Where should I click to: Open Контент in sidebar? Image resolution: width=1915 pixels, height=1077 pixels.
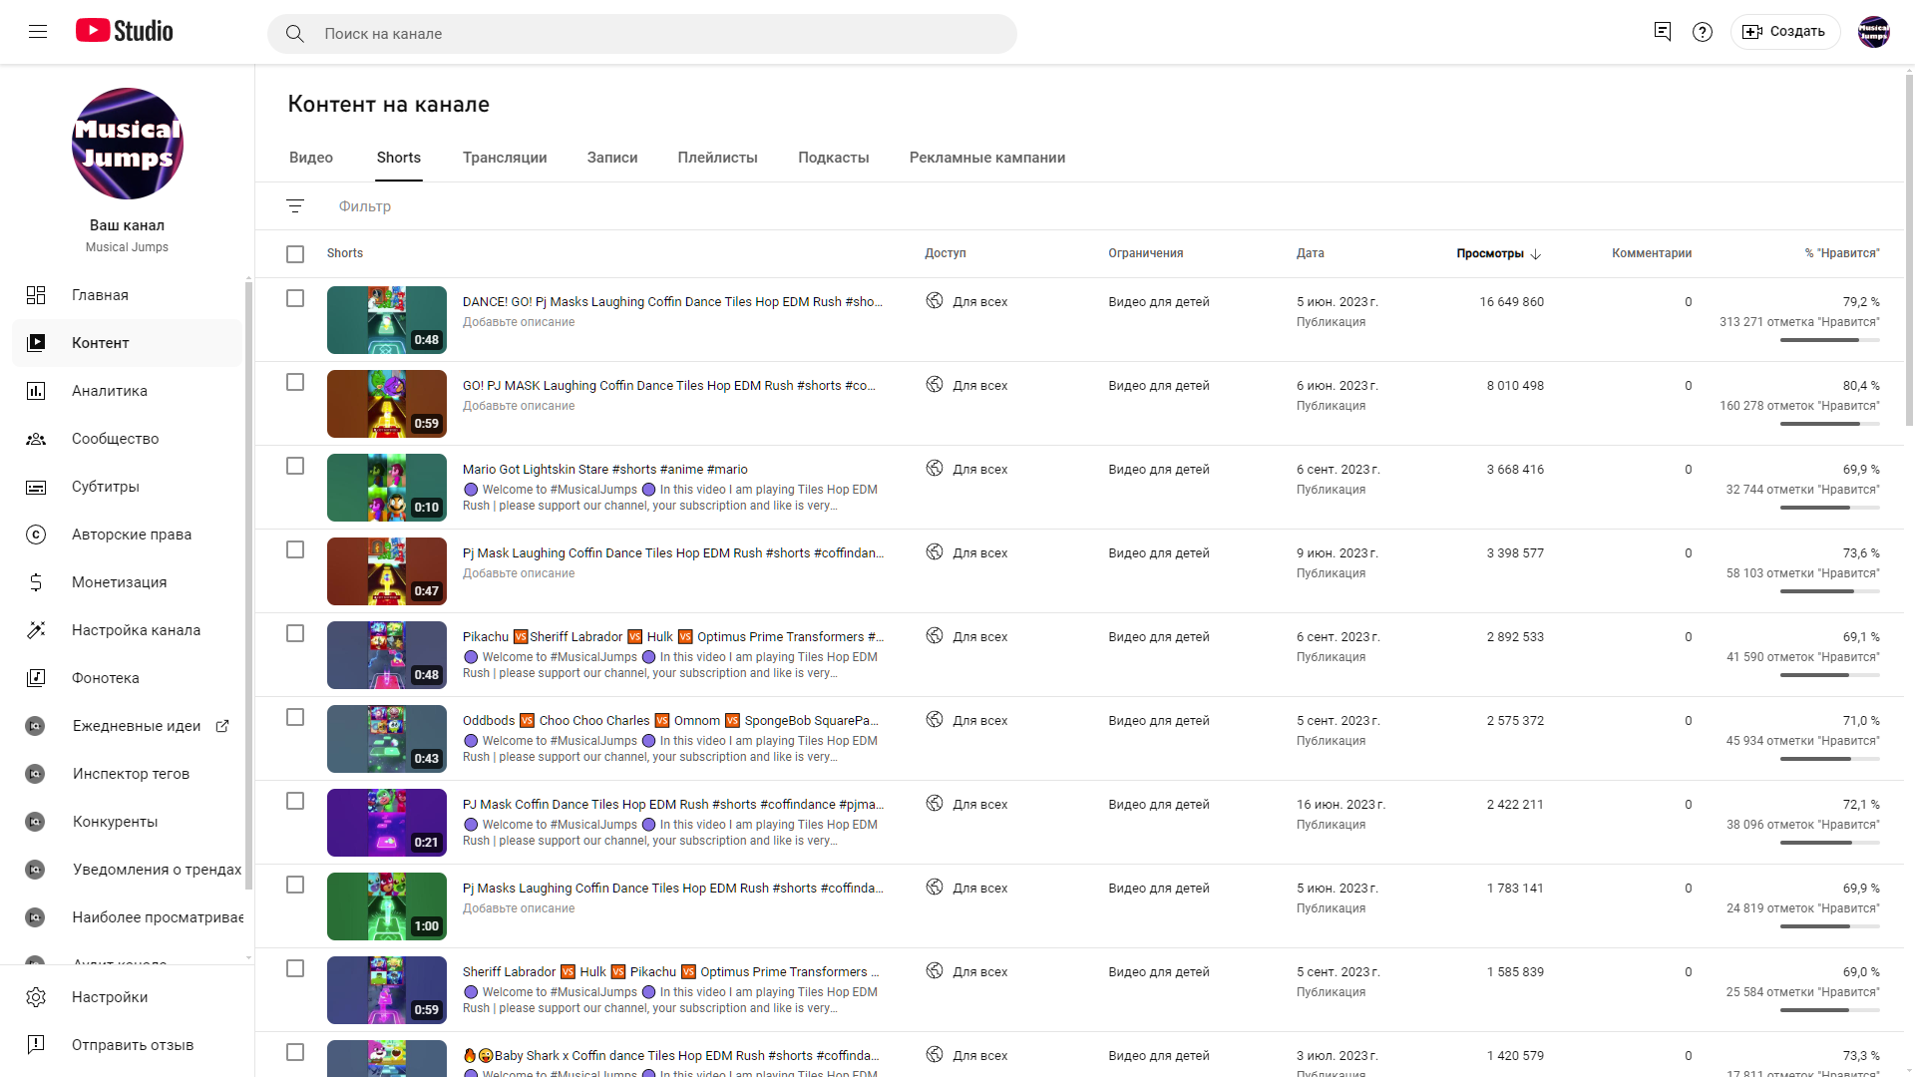[x=128, y=343]
